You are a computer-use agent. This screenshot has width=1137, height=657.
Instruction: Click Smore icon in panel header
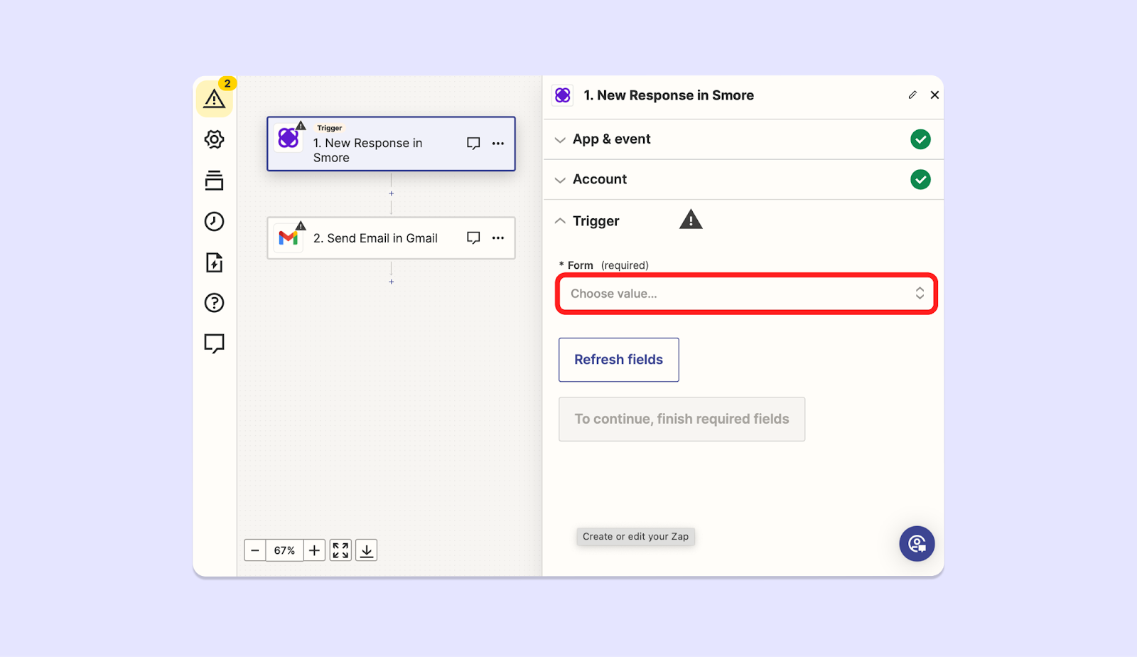[x=563, y=95]
